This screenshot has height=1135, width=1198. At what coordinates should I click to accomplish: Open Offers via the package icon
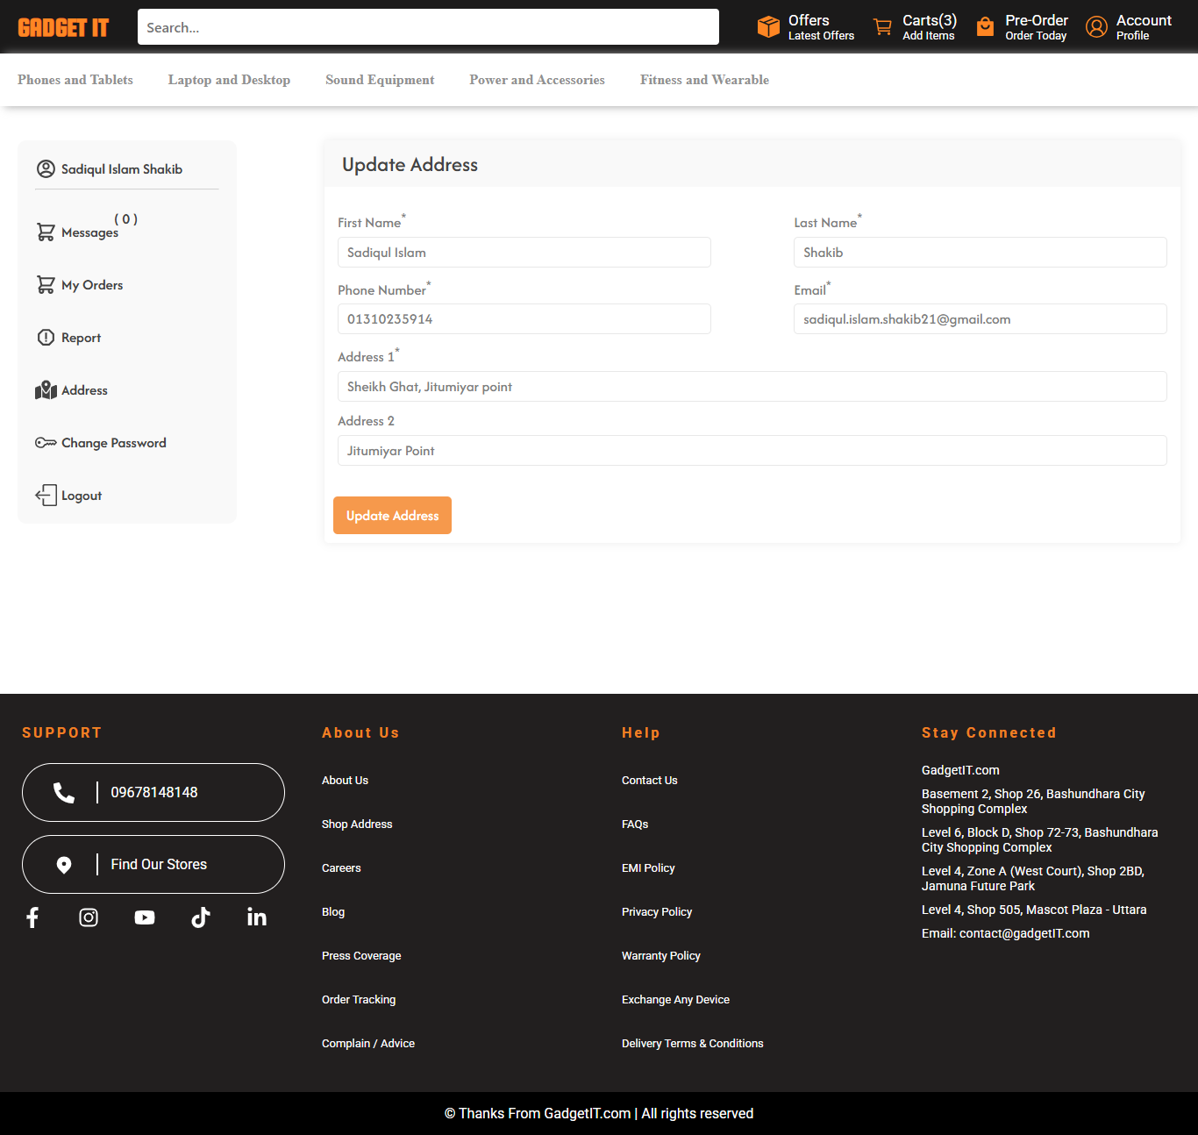pos(768,26)
